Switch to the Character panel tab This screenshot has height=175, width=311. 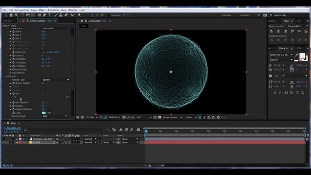coord(283,49)
